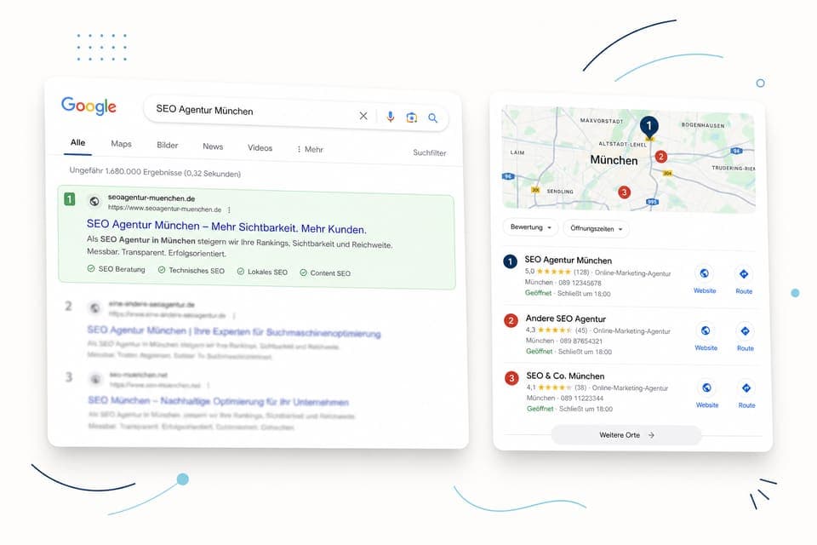The height and width of the screenshot is (545, 817).
Task: Click the Route icon for Andere SEO Agentur
Action: [x=746, y=331]
